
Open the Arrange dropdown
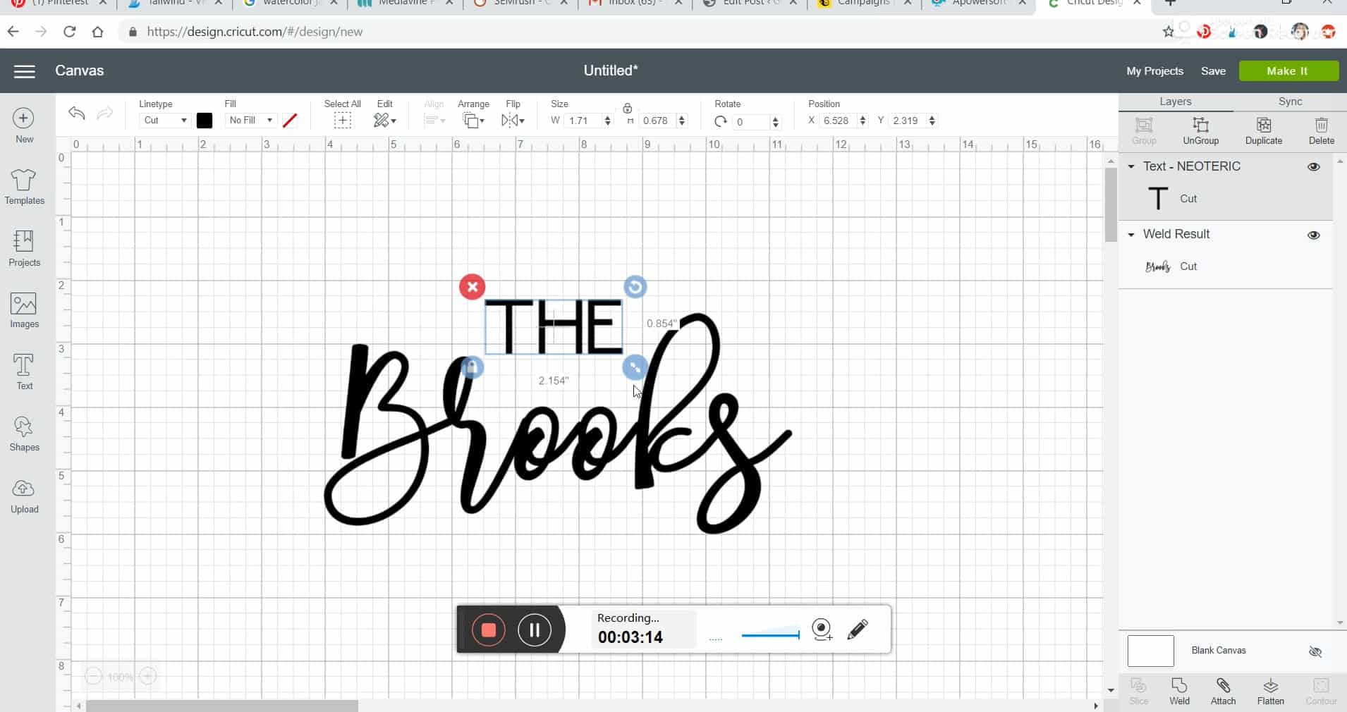point(473,121)
